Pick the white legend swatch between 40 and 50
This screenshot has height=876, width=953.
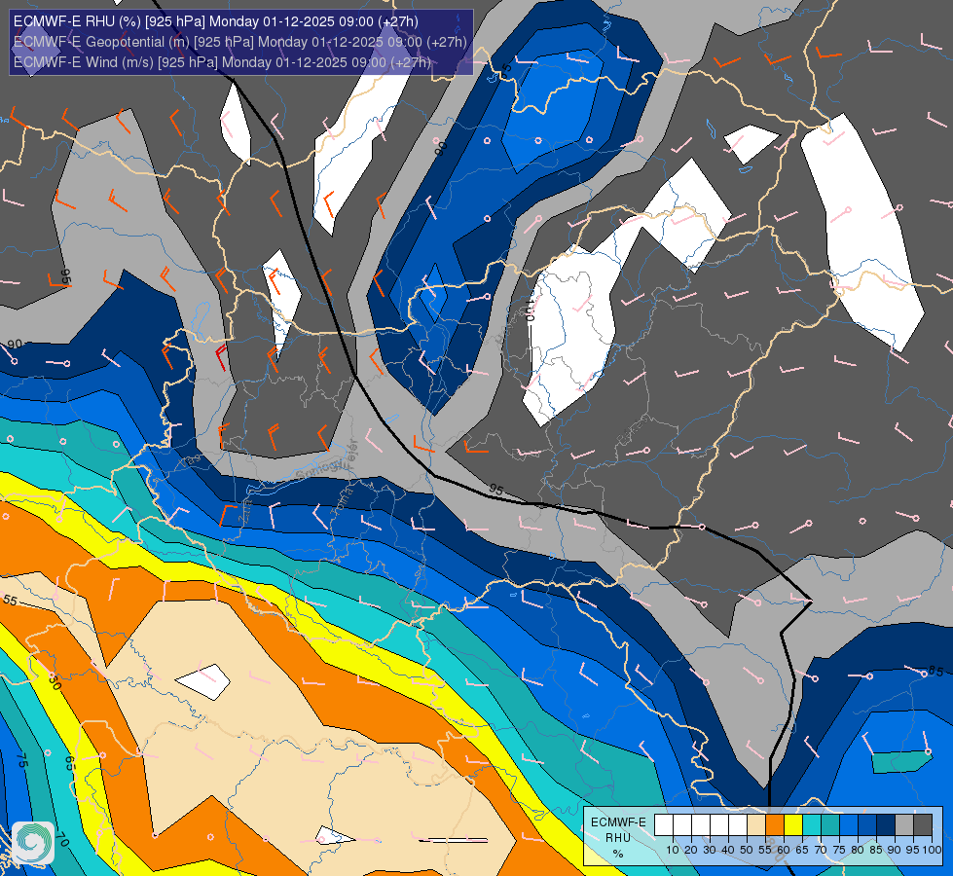pyautogui.click(x=738, y=825)
